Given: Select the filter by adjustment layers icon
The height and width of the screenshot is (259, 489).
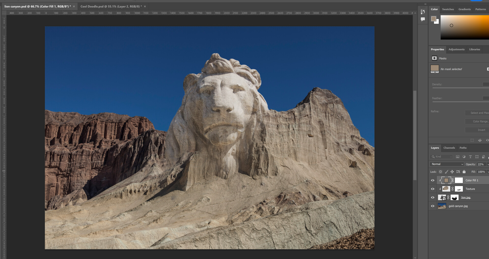Looking at the screenshot, I should [464, 157].
